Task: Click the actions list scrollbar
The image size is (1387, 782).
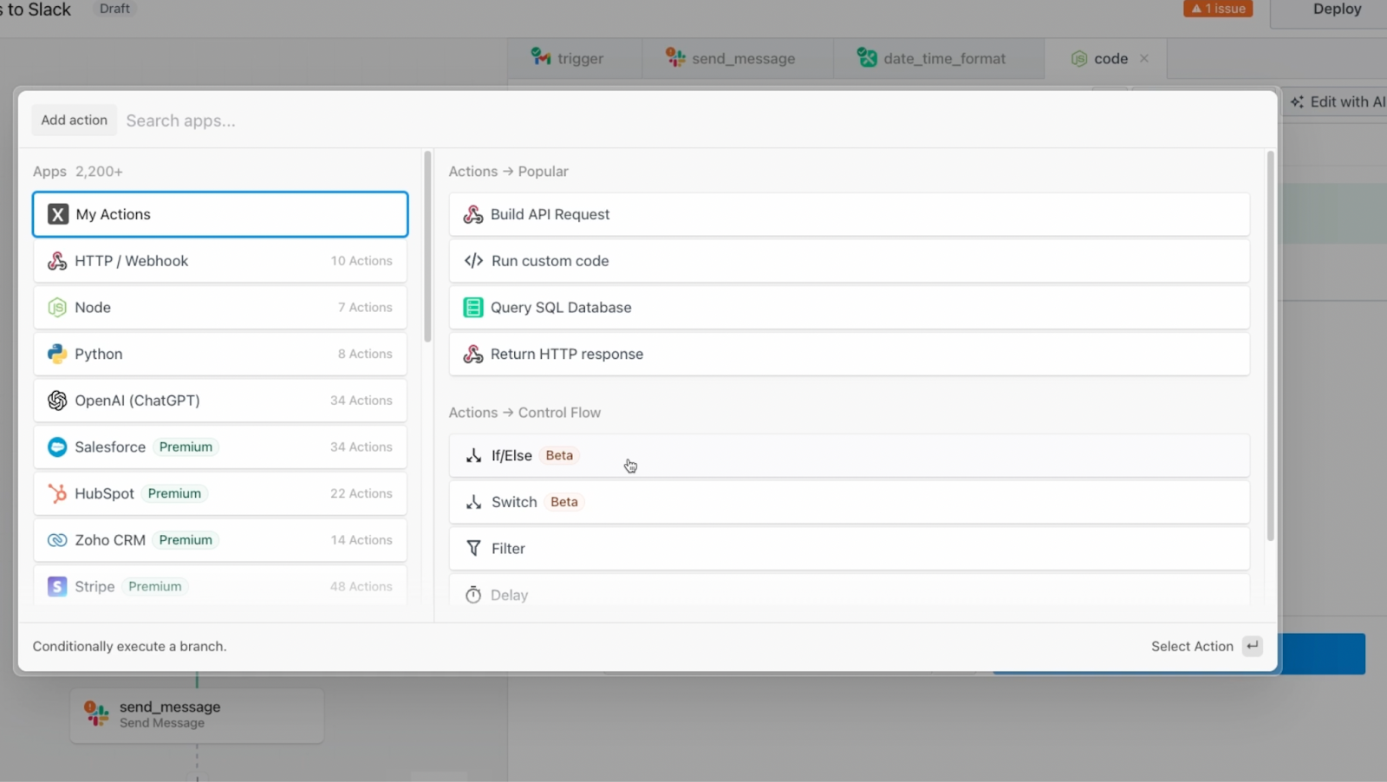Action: 1270,345
